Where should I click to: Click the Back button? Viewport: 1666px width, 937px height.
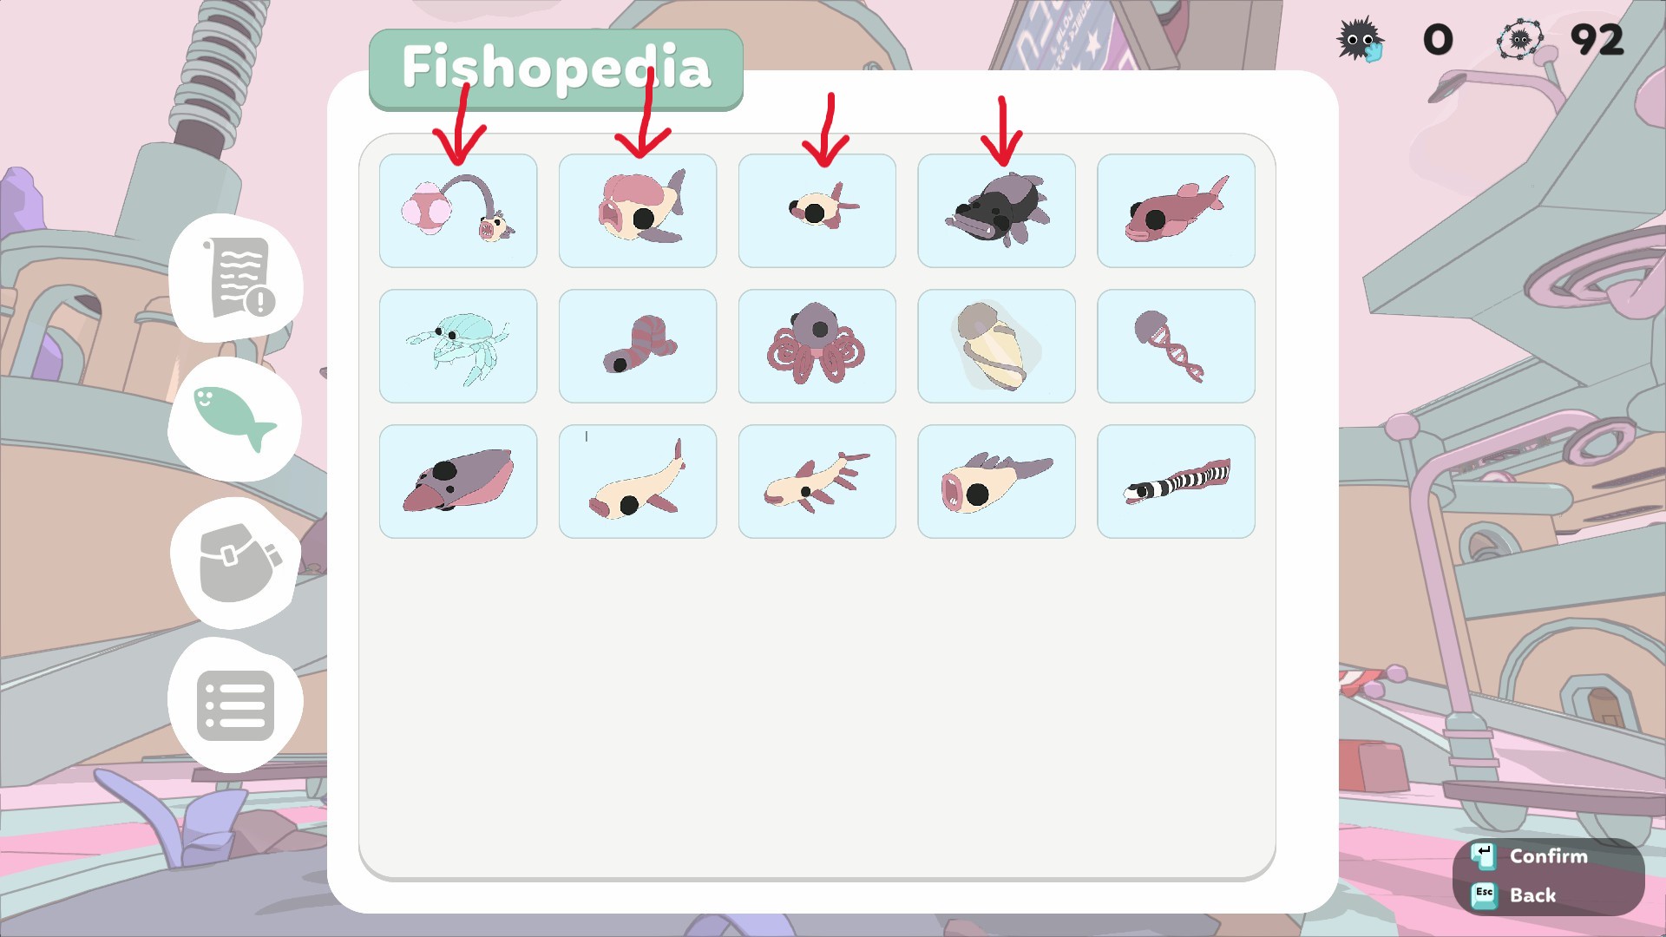[x=1515, y=895]
